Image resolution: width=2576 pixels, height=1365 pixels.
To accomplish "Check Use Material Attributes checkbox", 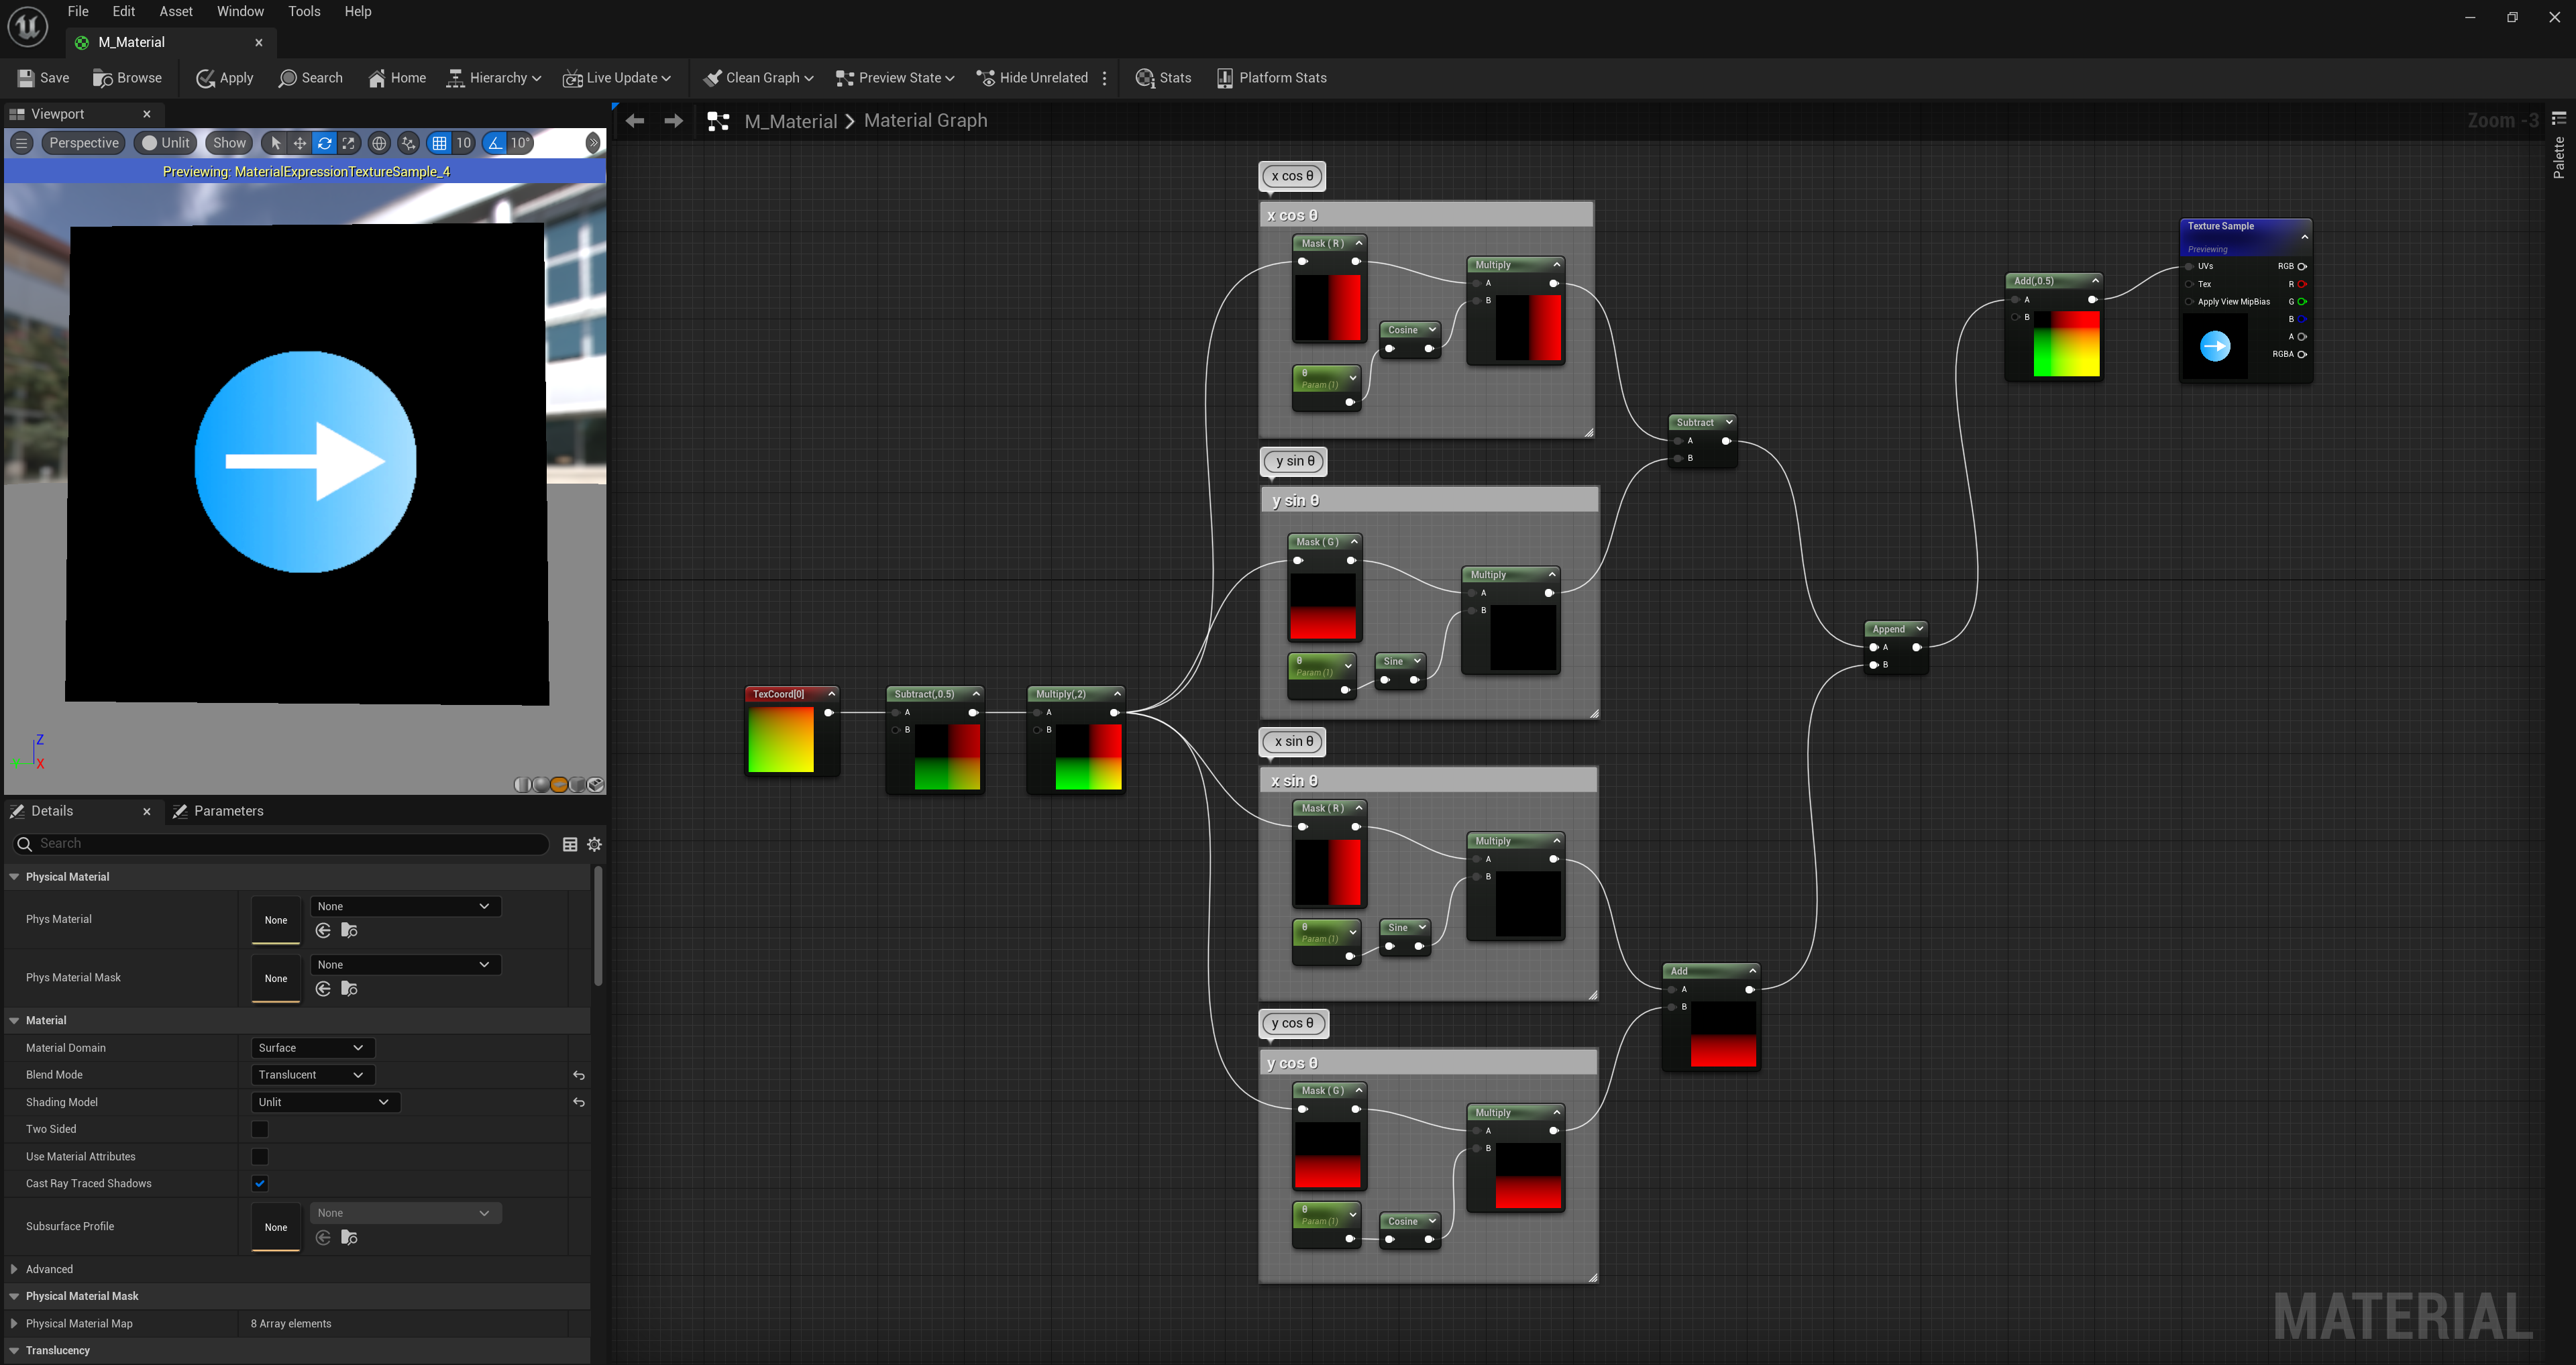I will click(260, 1156).
